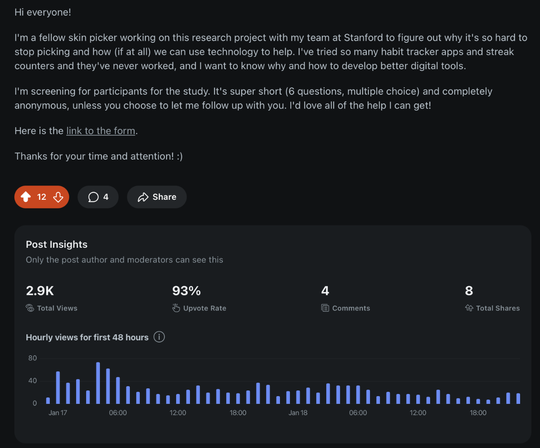Click the icon next to Comments stat
The height and width of the screenshot is (448, 540).
325,308
